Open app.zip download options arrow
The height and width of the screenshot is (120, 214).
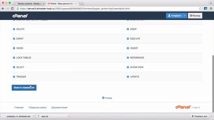69,116
